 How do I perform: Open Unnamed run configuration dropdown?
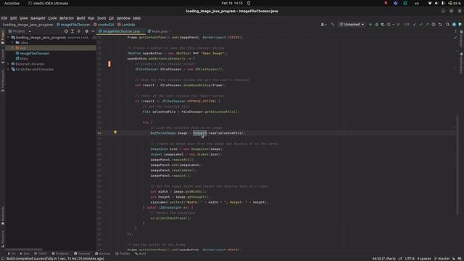coord(352,25)
